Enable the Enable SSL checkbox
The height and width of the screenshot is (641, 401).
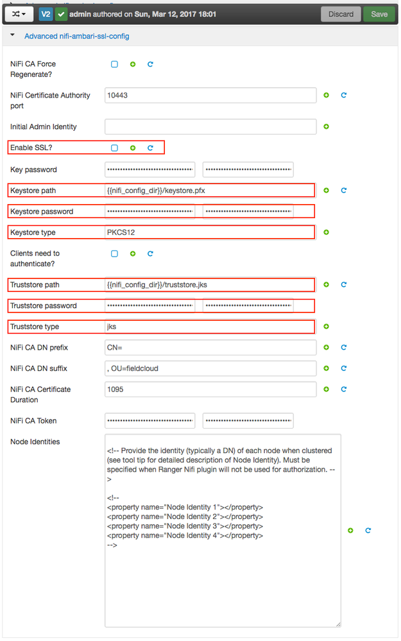pyautogui.click(x=114, y=148)
